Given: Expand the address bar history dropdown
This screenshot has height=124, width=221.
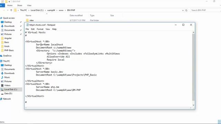Looking at the screenshot, I should [x=183, y=10].
